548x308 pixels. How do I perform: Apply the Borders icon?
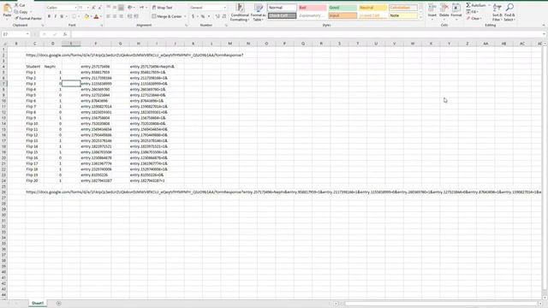click(x=74, y=16)
